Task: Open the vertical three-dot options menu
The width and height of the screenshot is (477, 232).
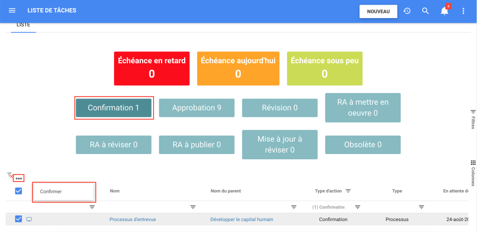Action: pyautogui.click(x=463, y=11)
